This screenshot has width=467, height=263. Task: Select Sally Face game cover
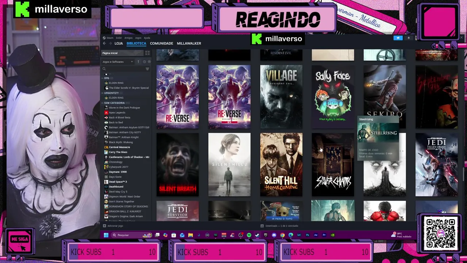pos(333,97)
